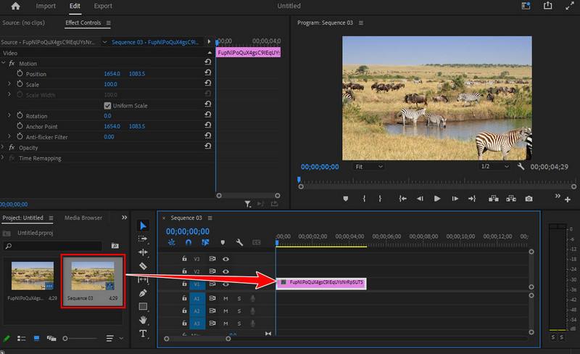Click the Mark In button

pyautogui.click(x=365, y=199)
